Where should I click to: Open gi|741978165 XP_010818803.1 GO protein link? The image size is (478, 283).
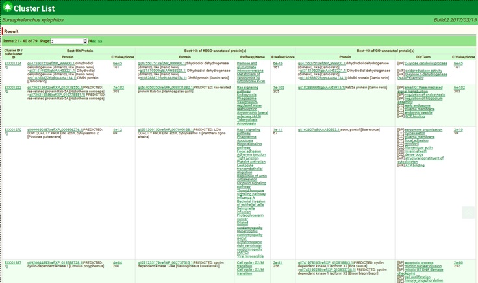(x=325, y=263)
